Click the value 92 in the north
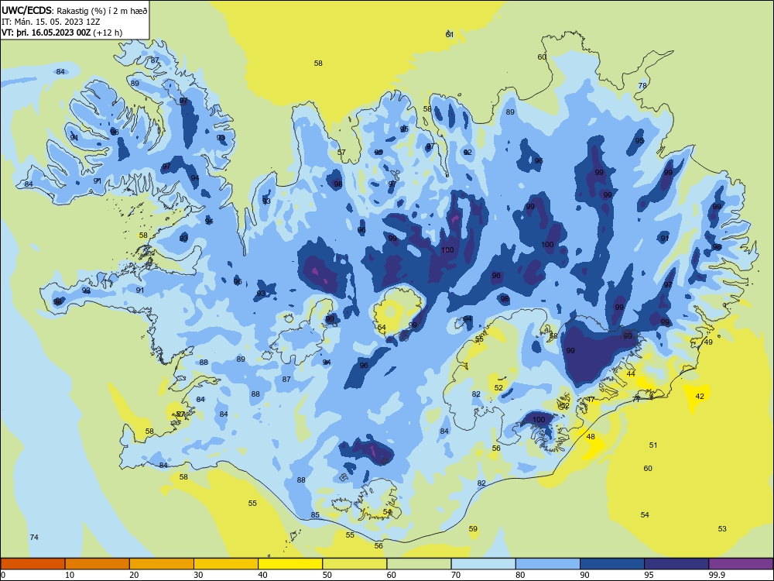The image size is (774, 581). pyautogui.click(x=467, y=152)
